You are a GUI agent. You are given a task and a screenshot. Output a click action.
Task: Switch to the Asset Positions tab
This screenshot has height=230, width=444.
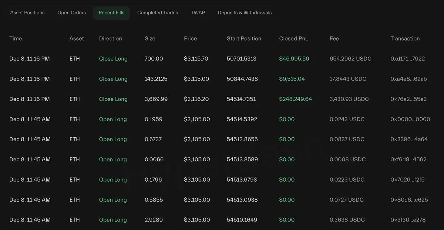27,13
